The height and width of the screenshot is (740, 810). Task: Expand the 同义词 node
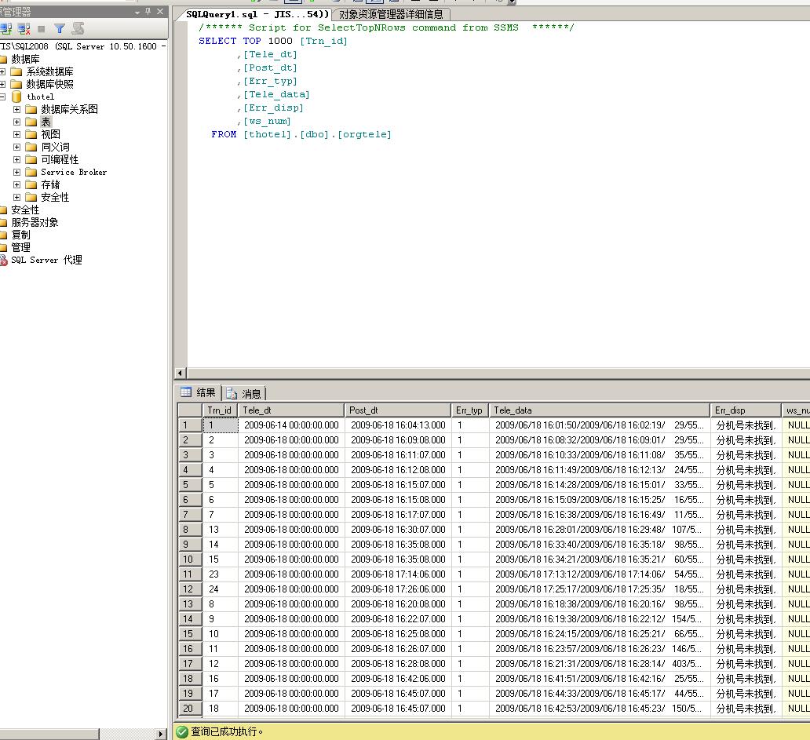click(x=17, y=148)
